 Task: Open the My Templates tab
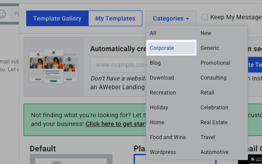tap(115, 18)
